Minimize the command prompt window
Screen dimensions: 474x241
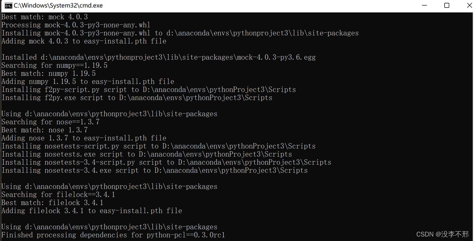coord(424,5)
